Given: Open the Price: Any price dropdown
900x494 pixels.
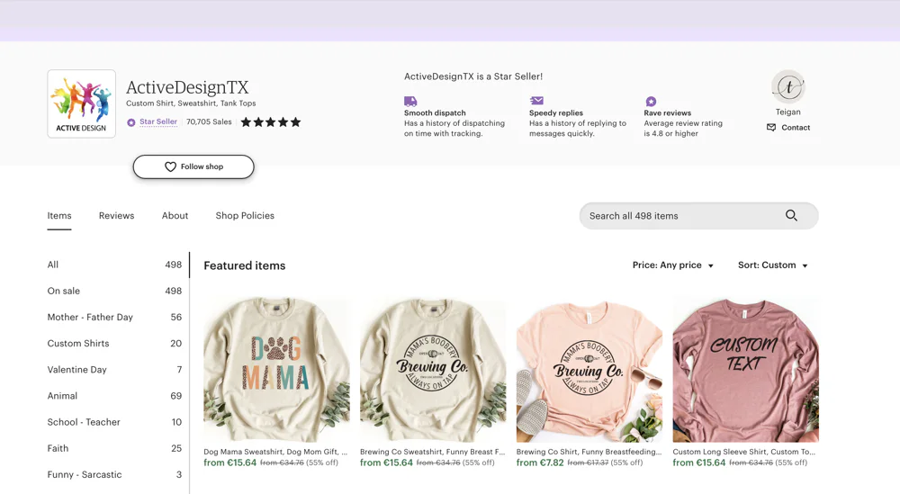Looking at the screenshot, I should 672,265.
